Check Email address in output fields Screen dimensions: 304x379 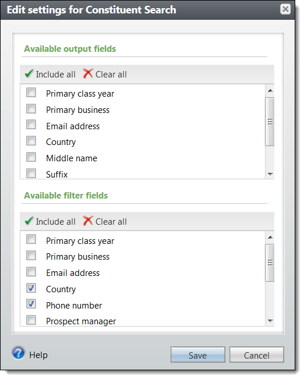(31, 125)
